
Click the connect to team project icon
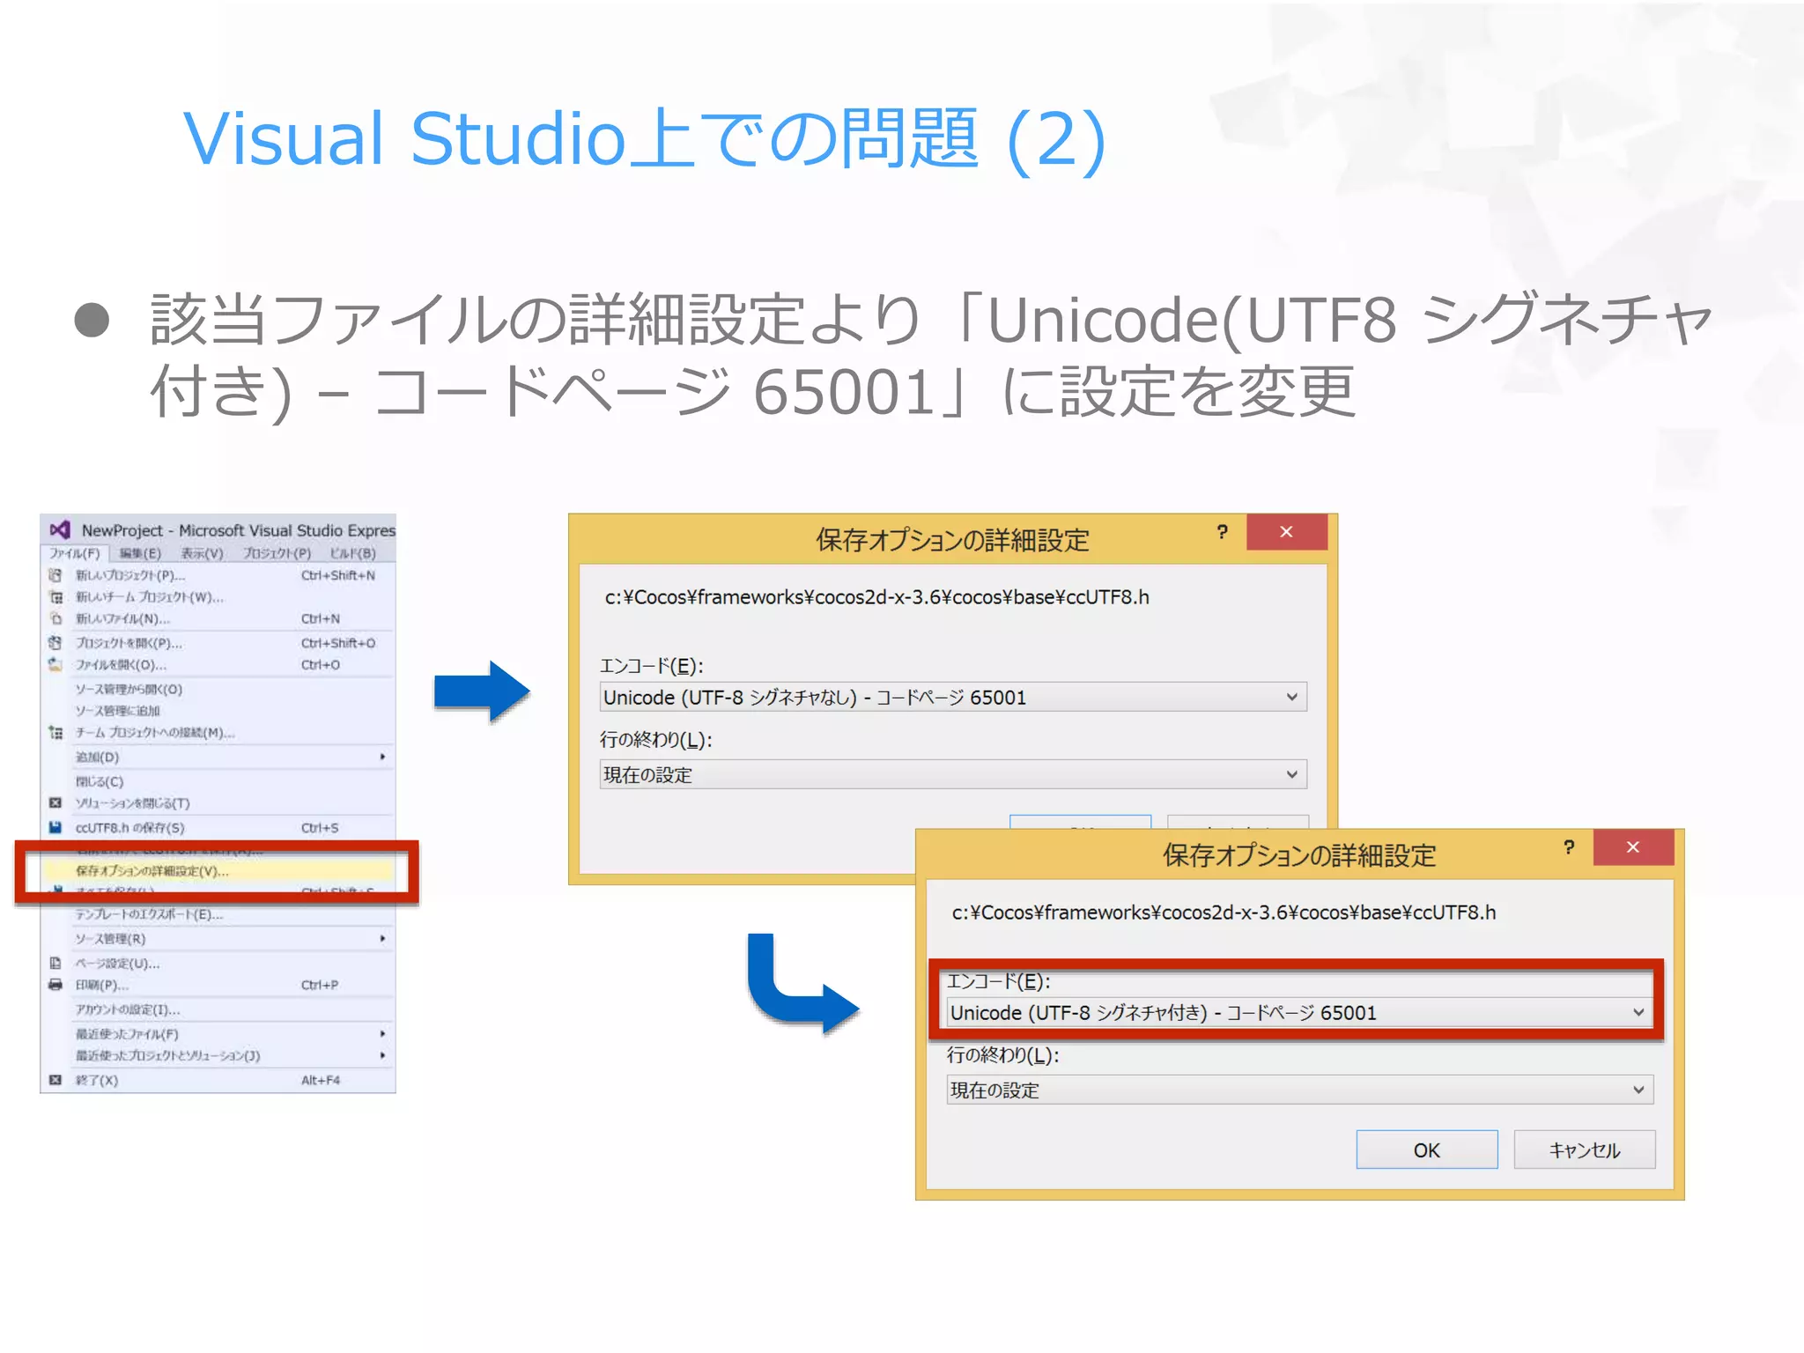coord(55,732)
